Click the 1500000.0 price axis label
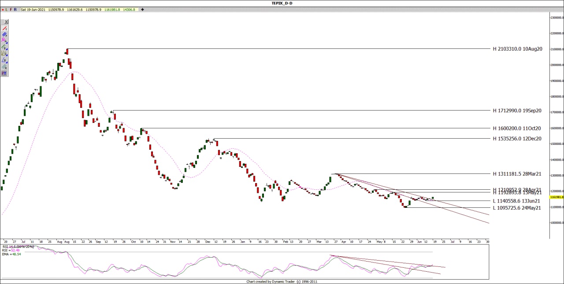564x284 pixels. (557, 144)
